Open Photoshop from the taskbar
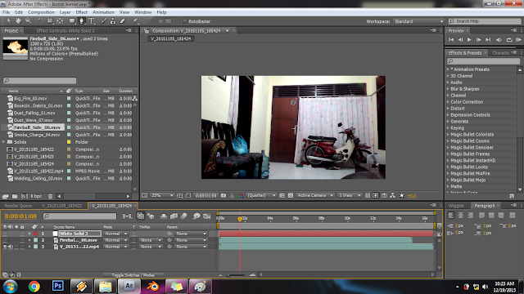 [x=58, y=287]
